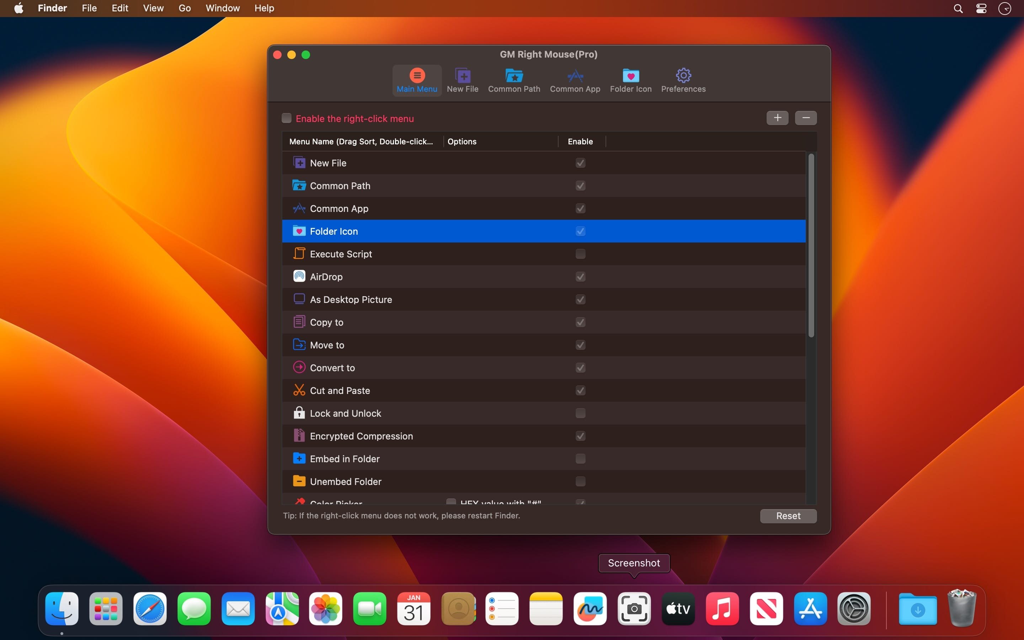Uncheck the As Desktop Picture option

[580, 299]
